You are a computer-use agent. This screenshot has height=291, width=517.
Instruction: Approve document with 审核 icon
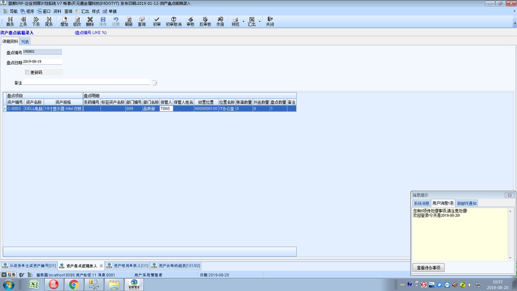coord(190,22)
